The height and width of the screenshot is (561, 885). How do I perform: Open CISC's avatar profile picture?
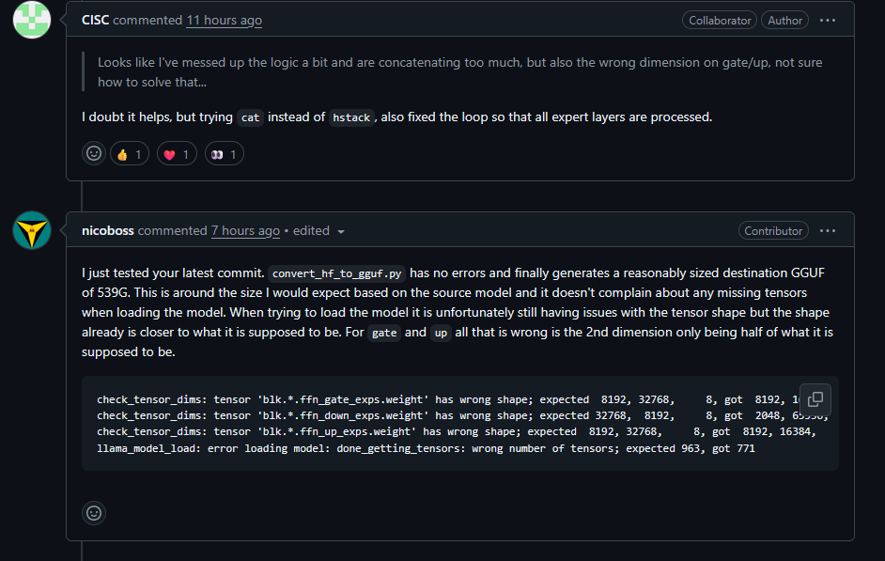32,20
